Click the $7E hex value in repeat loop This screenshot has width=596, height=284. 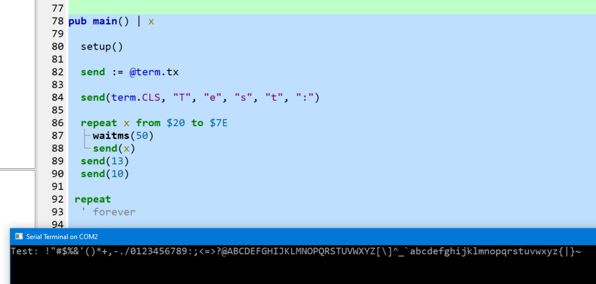coord(218,123)
